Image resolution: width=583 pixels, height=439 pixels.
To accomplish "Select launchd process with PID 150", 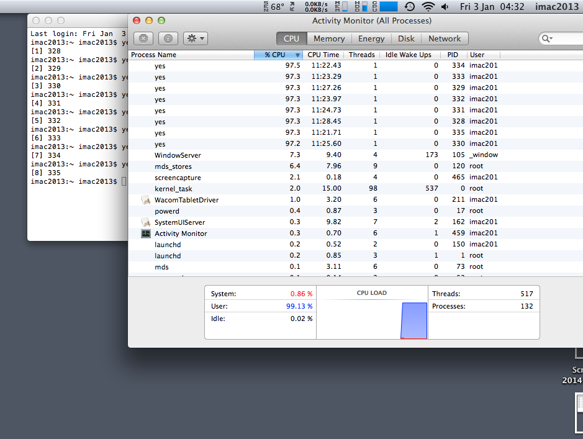I will coord(356,244).
